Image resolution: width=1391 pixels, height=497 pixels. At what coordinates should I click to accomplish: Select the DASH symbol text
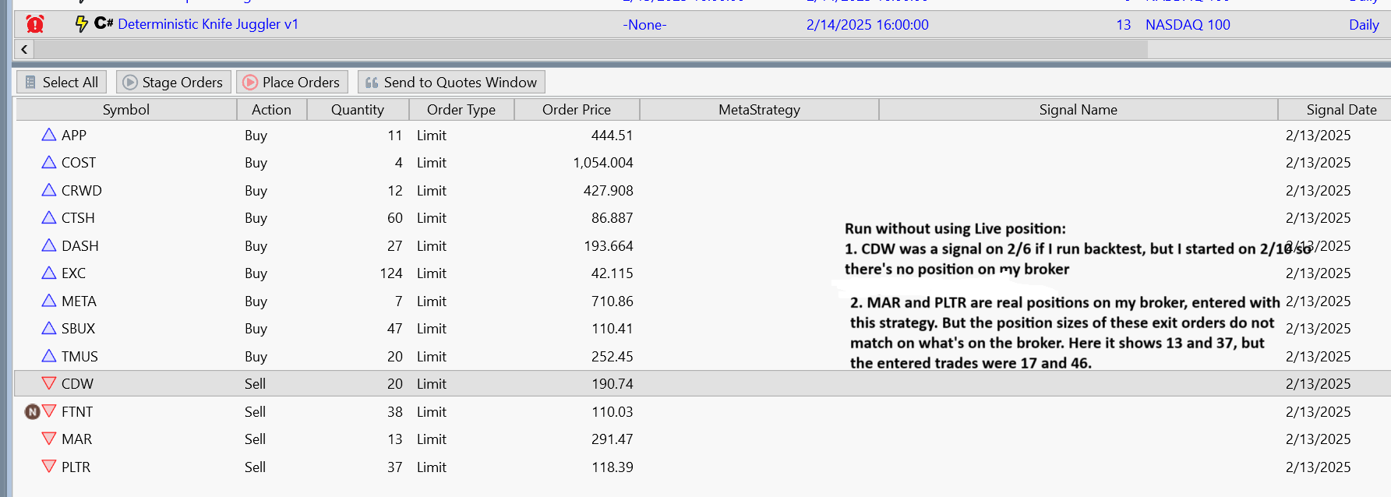(80, 246)
